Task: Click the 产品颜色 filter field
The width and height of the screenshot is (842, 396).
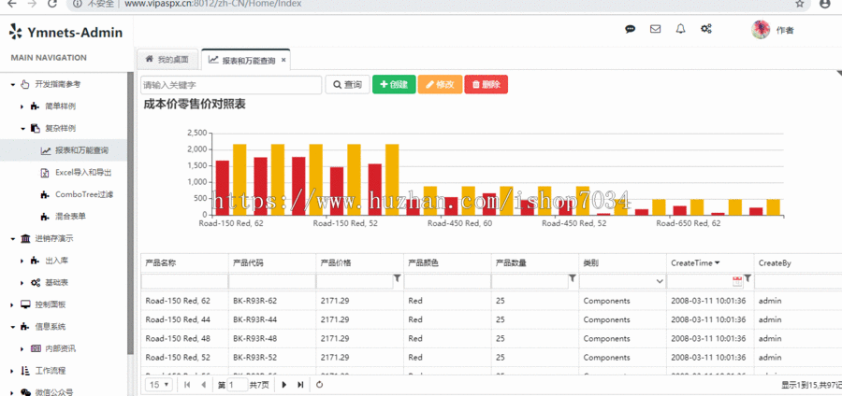Action: [447, 281]
